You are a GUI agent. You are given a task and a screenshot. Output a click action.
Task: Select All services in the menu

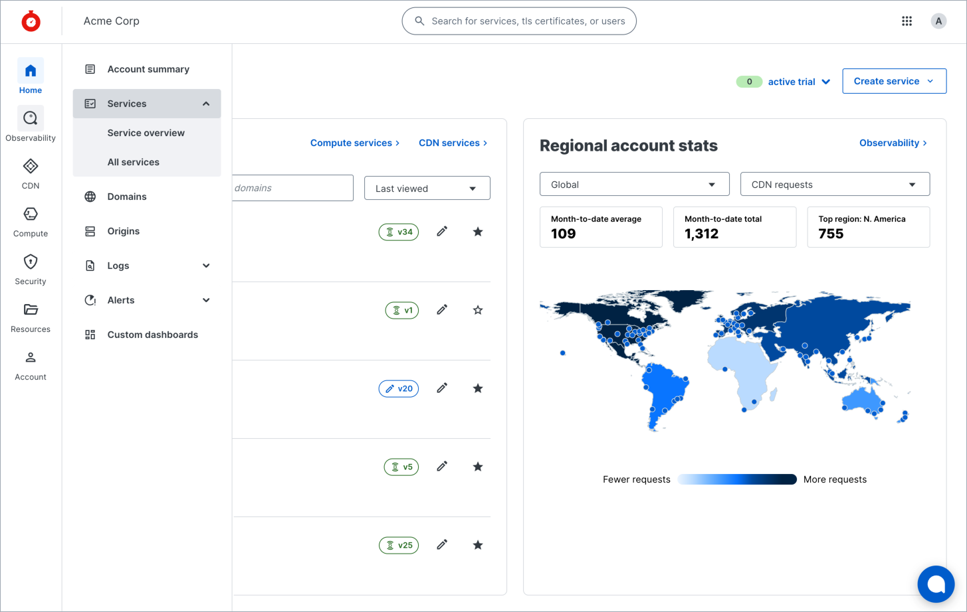[x=133, y=161]
